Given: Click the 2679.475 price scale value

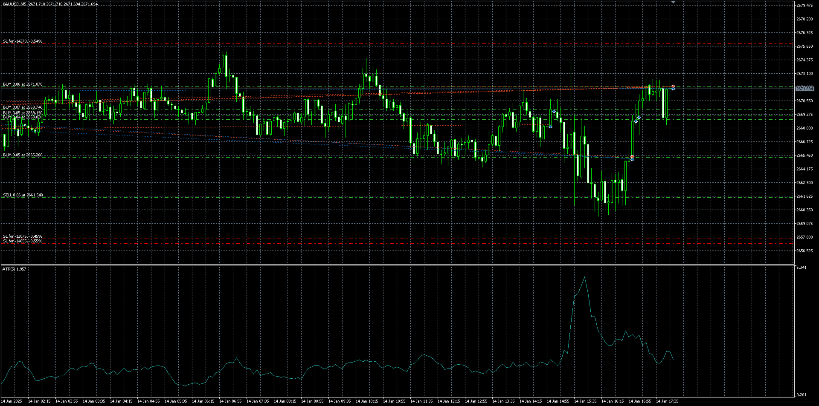Looking at the screenshot, I should pos(804,6).
